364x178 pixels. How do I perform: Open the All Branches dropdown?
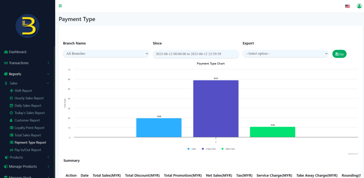coord(106,54)
